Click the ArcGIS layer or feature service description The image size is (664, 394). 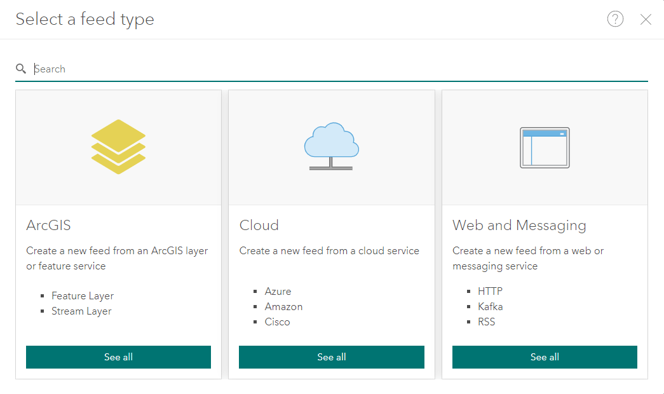117,259
